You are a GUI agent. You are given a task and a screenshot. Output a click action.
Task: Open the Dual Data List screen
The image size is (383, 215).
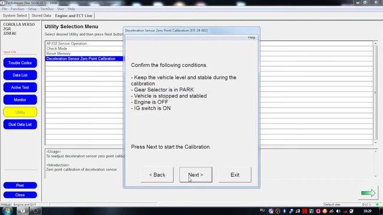point(20,124)
